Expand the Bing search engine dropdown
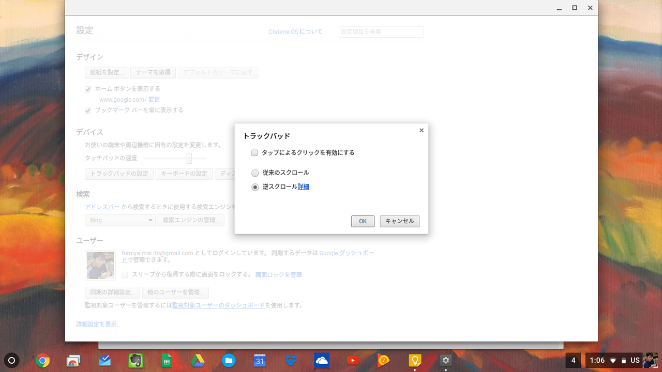The height and width of the screenshot is (372, 662). click(x=120, y=220)
